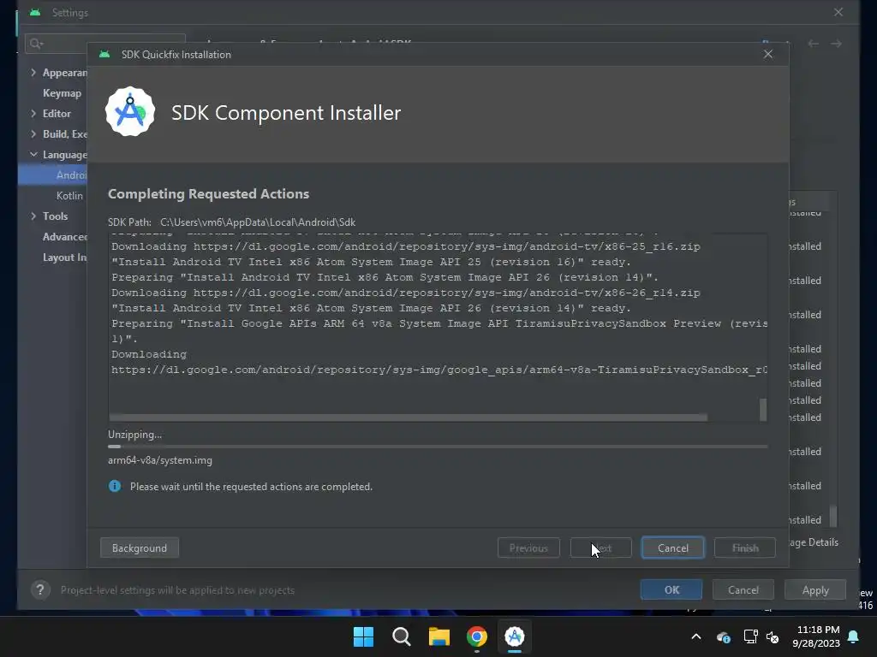
Task: Expand the Editor section in Settings tree
Action: [33, 114]
